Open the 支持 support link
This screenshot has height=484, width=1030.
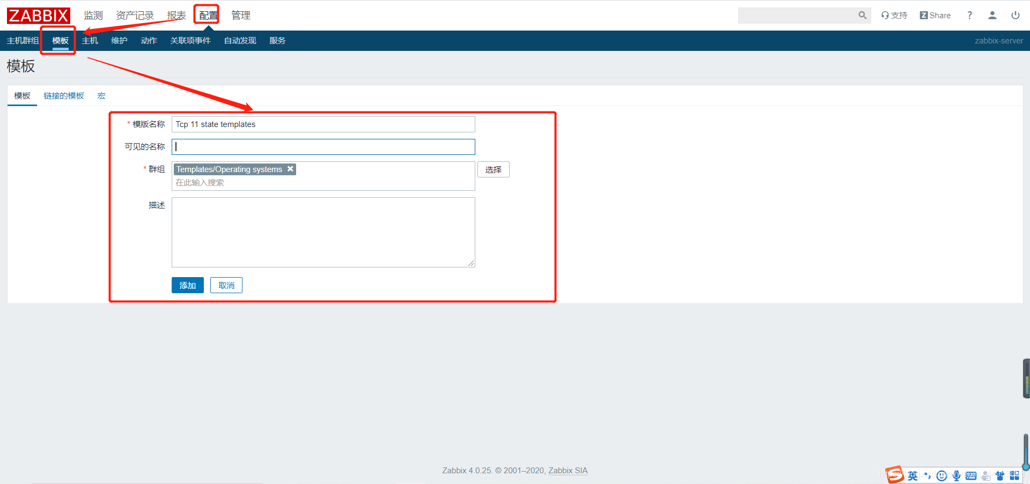tap(894, 16)
